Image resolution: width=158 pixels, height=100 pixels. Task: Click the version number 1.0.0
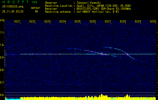point(34,2)
